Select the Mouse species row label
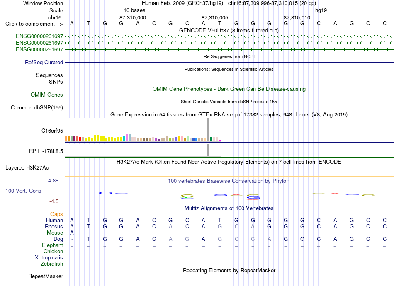Screen dimensions: 394x286 click(x=55, y=233)
